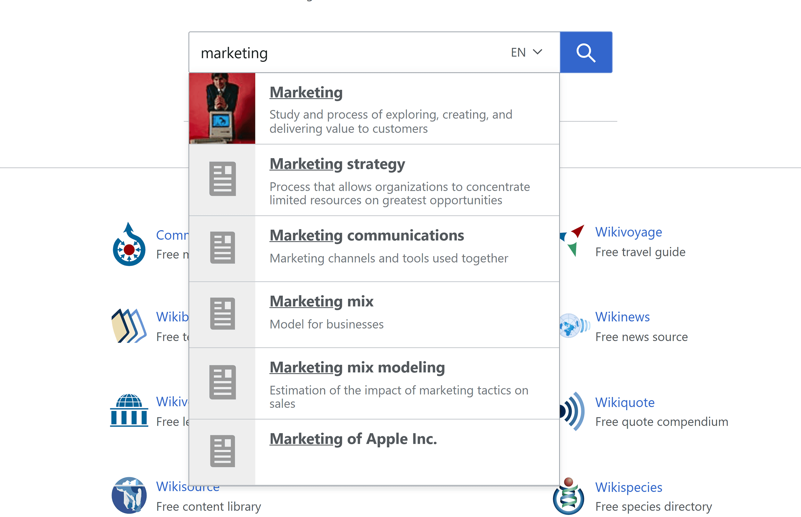801x517 pixels.
Task: Click the blue magnifier search button
Action: click(586, 52)
